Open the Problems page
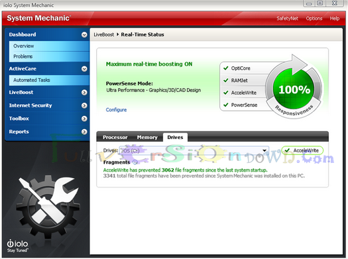The width and height of the screenshot is (348, 259). (x=49, y=56)
